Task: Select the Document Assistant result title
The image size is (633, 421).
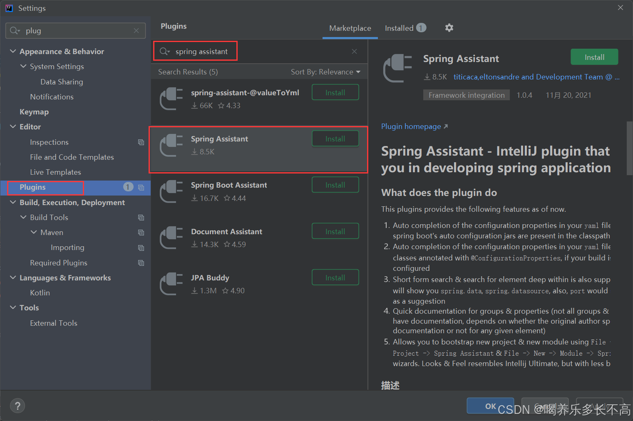Action: point(226,232)
